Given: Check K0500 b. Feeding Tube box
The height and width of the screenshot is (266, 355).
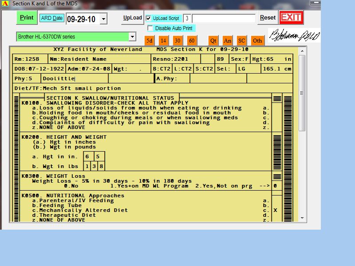Looking at the screenshot, I should point(276,205).
